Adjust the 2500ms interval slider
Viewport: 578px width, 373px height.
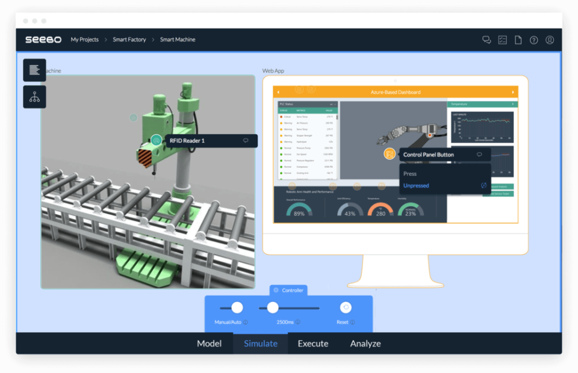coord(272,307)
